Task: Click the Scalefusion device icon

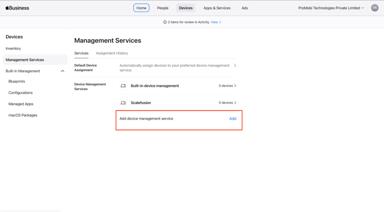Action: (123, 103)
